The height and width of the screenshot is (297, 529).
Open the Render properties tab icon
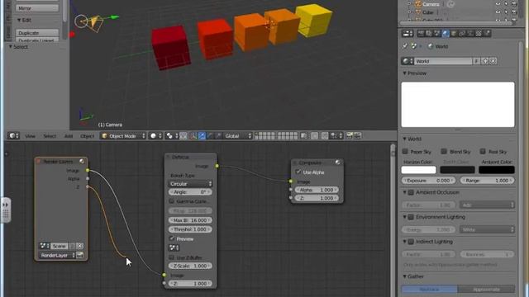click(421, 33)
